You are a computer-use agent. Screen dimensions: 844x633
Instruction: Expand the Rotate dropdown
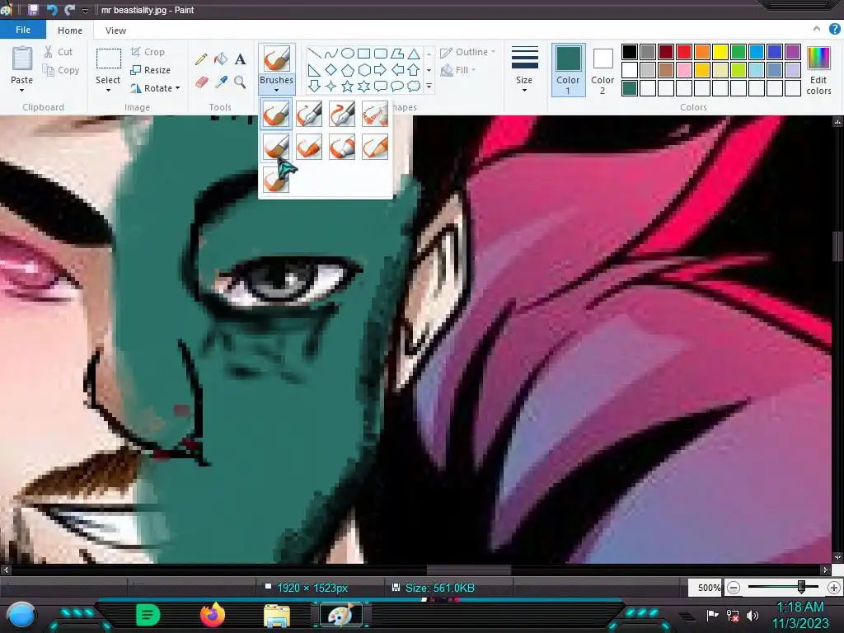178,87
